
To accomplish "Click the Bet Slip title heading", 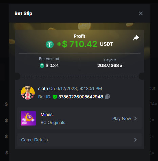I will (x=23, y=13).
